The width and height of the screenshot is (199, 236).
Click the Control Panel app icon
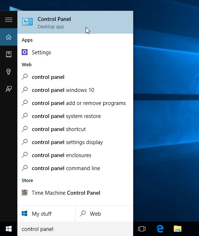(x=27, y=22)
